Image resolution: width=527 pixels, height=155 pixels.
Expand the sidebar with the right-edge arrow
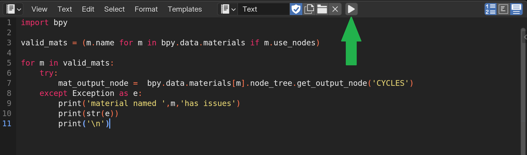click(525, 37)
